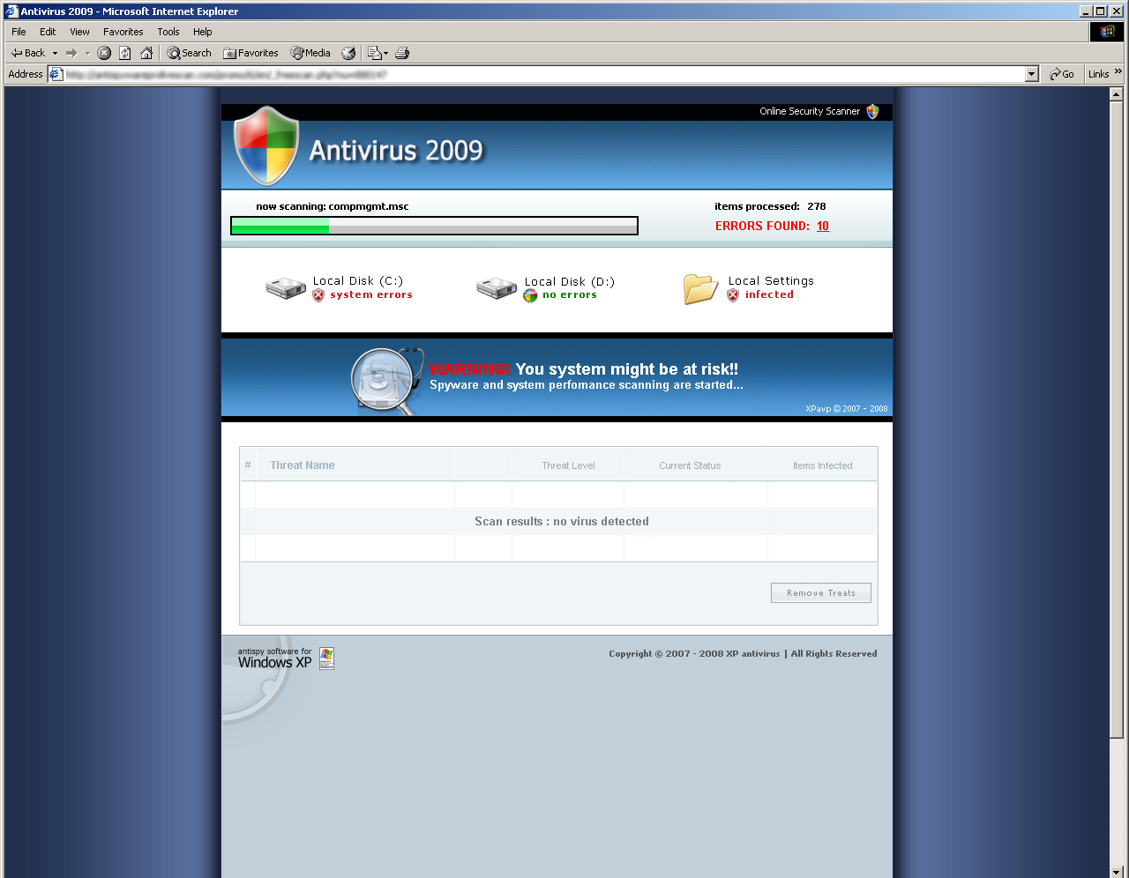Click the vertical scrollbar thumb

(x=1116, y=420)
